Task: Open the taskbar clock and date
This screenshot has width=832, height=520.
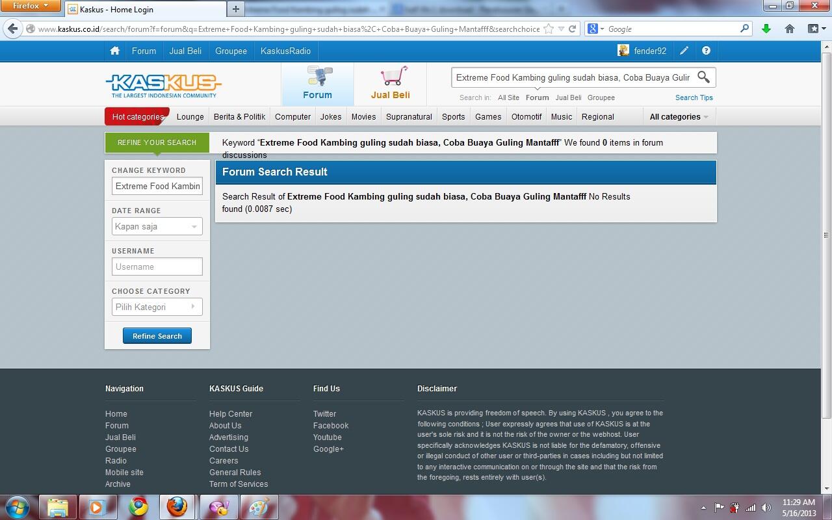Action: tap(798, 508)
